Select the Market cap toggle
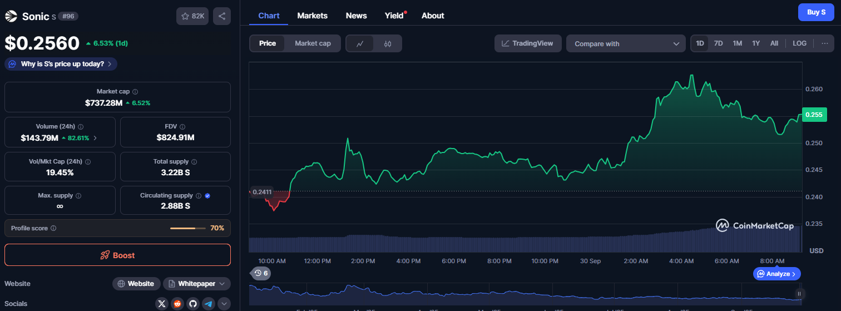 point(313,43)
